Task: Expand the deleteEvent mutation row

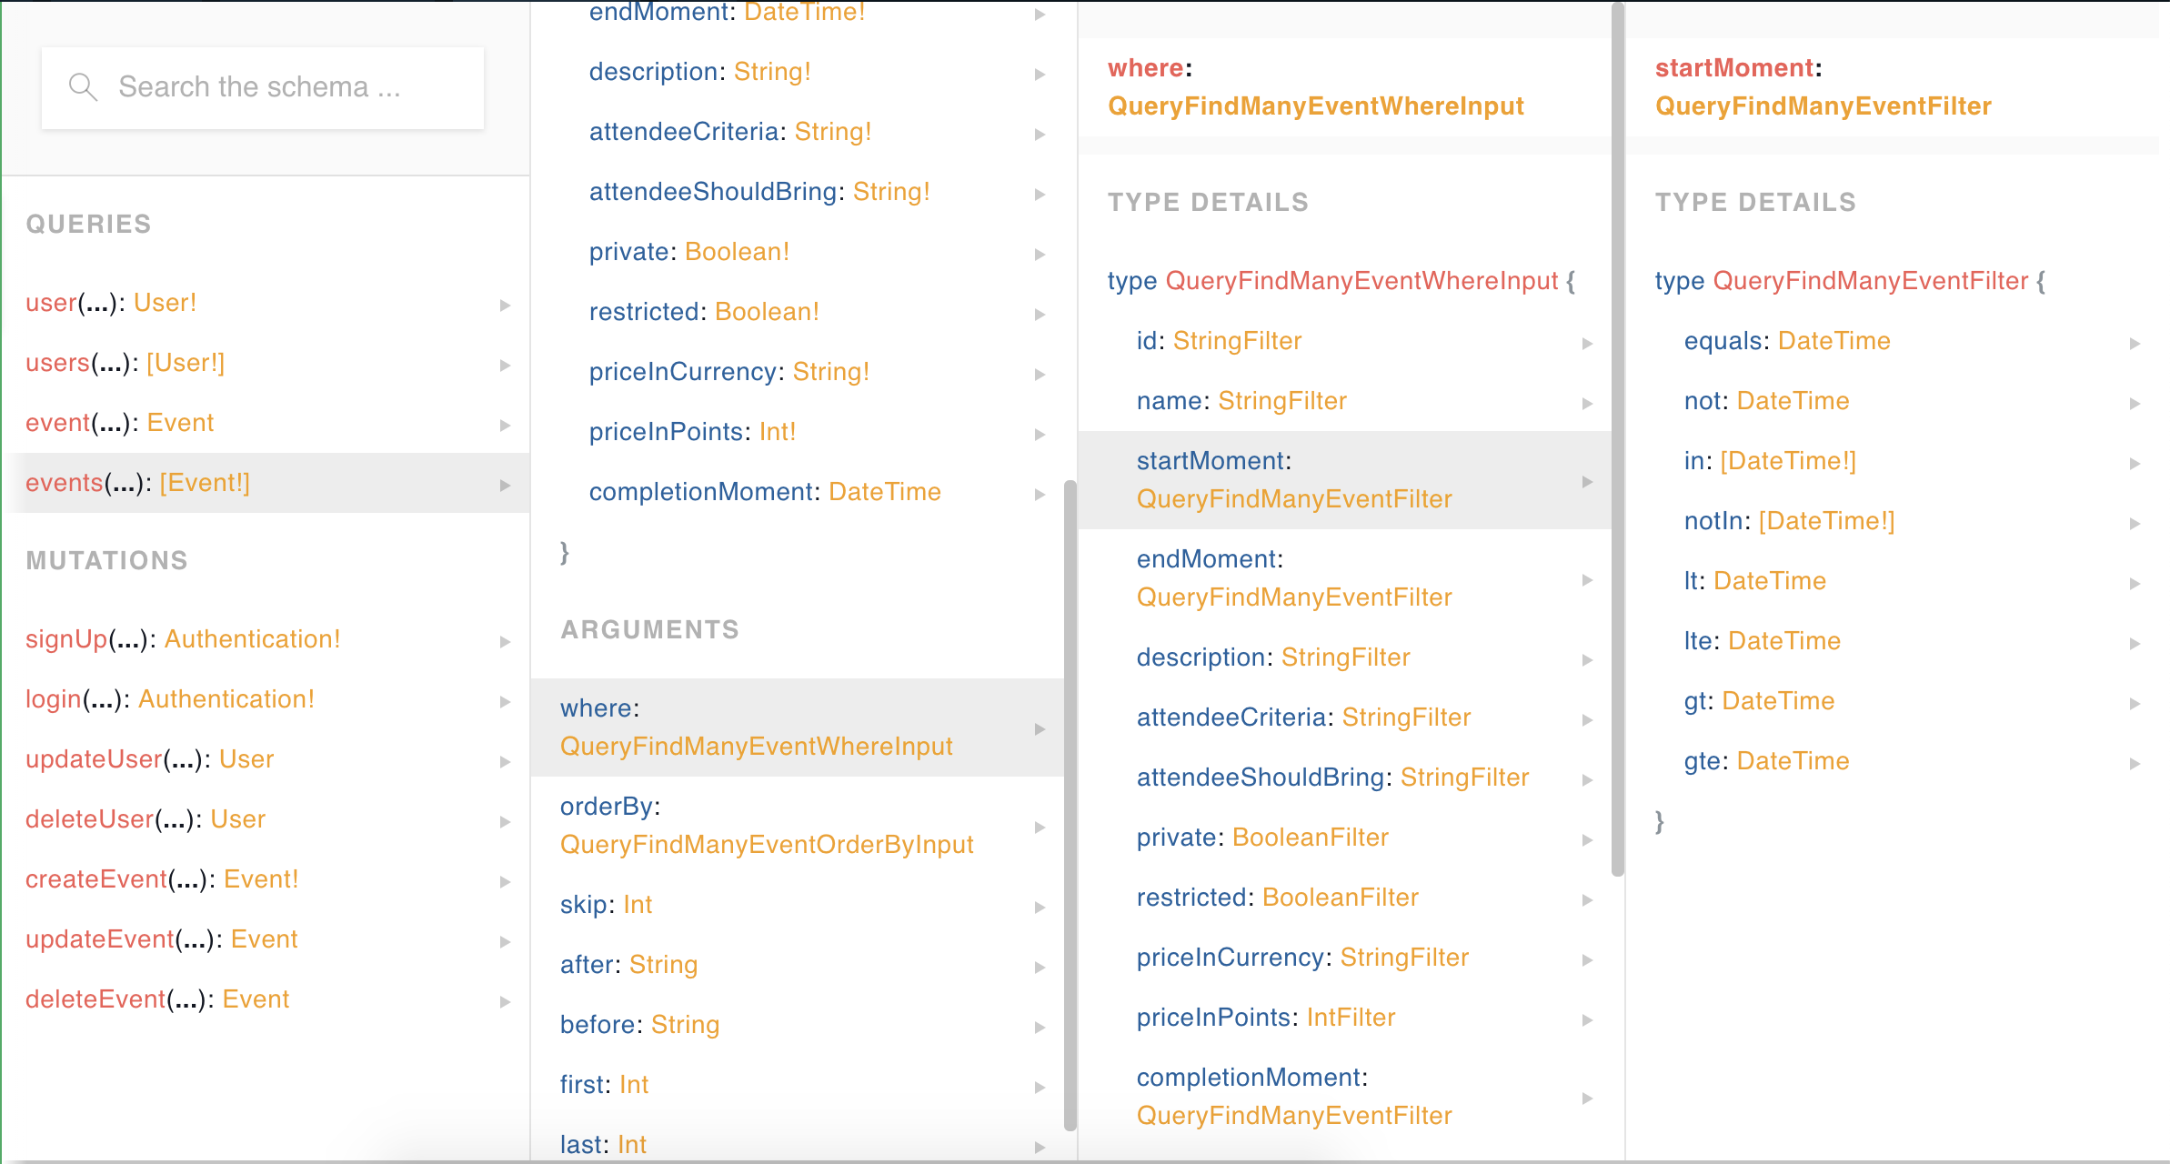Action: (156, 998)
